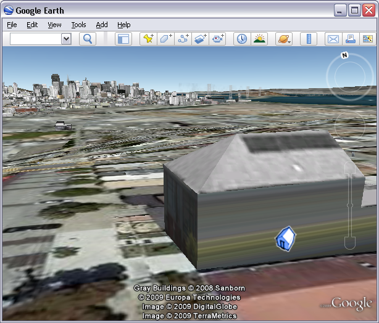Open the Tools menu
Screen dimensions: 379x323
(78, 25)
